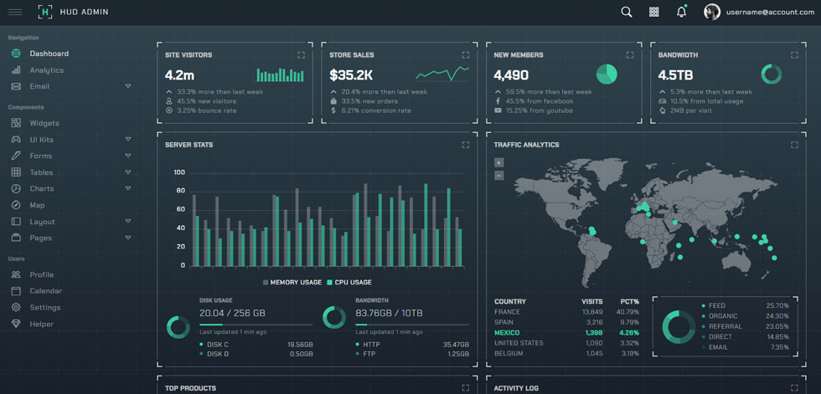Expand the Tables submenu arrow
This screenshot has height=394, width=821.
coord(127,171)
